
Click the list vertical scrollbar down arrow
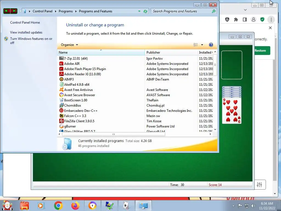(215, 130)
